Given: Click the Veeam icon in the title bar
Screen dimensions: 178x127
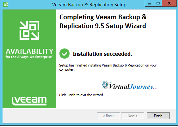Looking at the screenshot, I should (6, 4).
